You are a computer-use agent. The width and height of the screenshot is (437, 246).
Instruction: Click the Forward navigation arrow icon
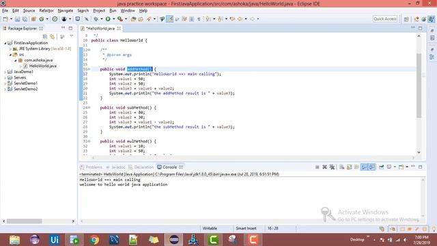(x=252, y=19)
